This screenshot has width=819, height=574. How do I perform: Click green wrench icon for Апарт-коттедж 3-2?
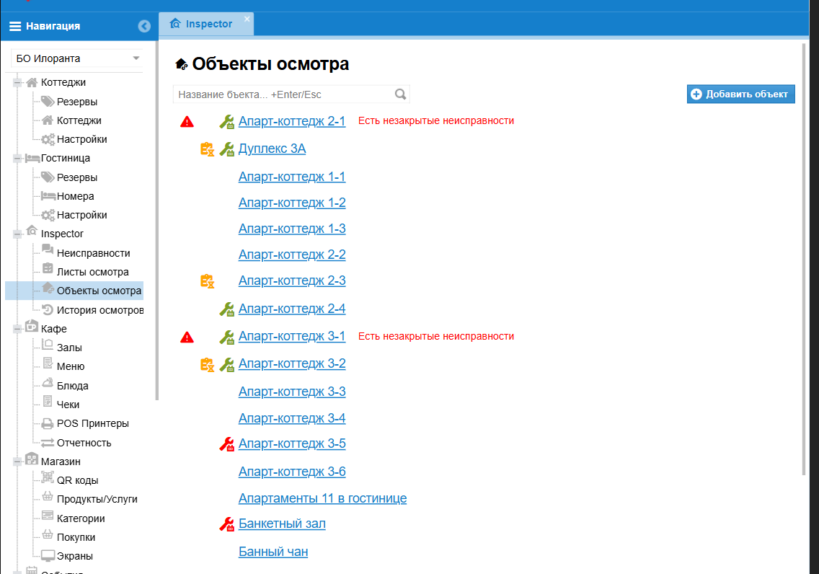(226, 365)
